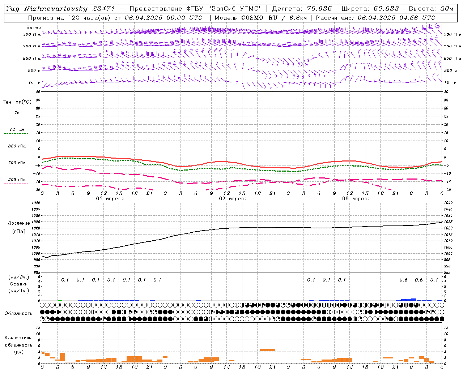Image resolution: width=463 pixels, height=370 pixels.
Task: Click the 08 апреля date label
Action: point(356,199)
